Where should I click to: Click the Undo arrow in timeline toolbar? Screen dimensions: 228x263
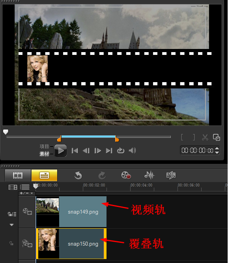tap(78, 175)
